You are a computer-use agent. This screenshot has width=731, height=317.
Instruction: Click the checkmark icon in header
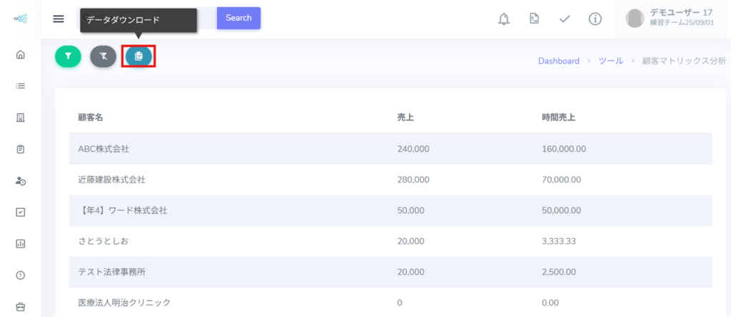pyautogui.click(x=564, y=19)
